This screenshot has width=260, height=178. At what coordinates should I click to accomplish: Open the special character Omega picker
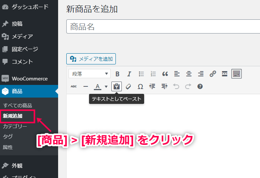coord(140,86)
